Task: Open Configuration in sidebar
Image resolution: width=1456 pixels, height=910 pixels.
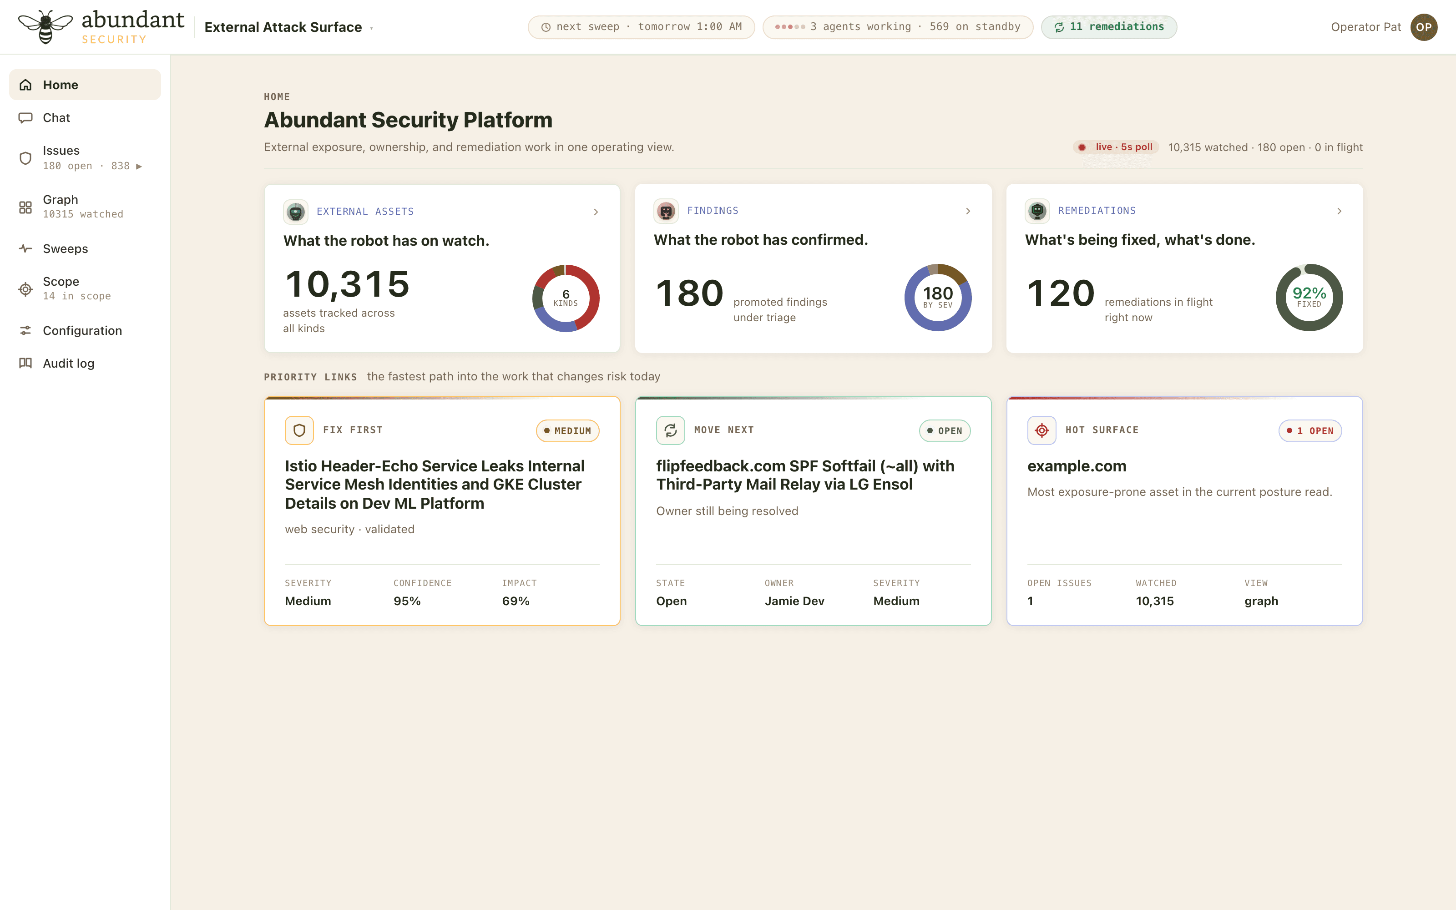Action: [85, 330]
